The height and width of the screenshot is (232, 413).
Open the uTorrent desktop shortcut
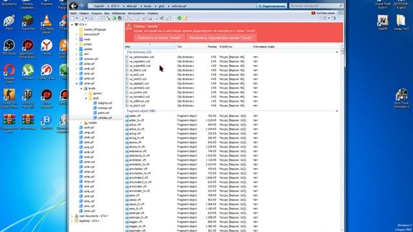click(x=28, y=72)
